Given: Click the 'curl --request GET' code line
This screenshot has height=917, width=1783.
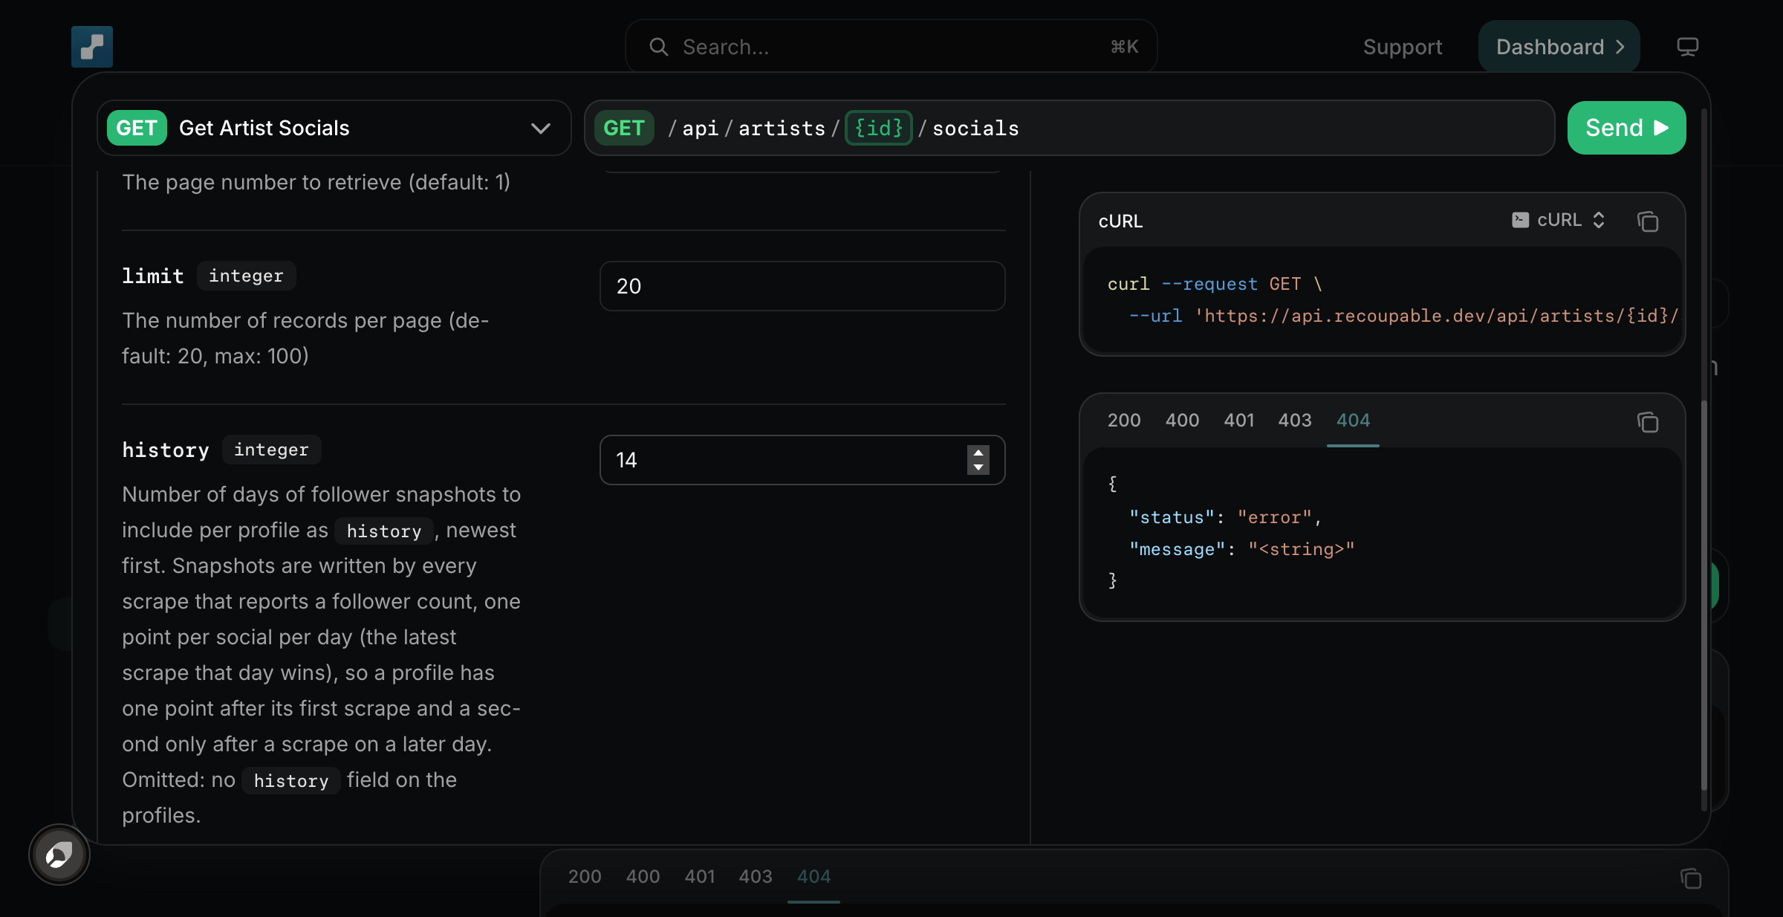Looking at the screenshot, I should [x=1215, y=284].
